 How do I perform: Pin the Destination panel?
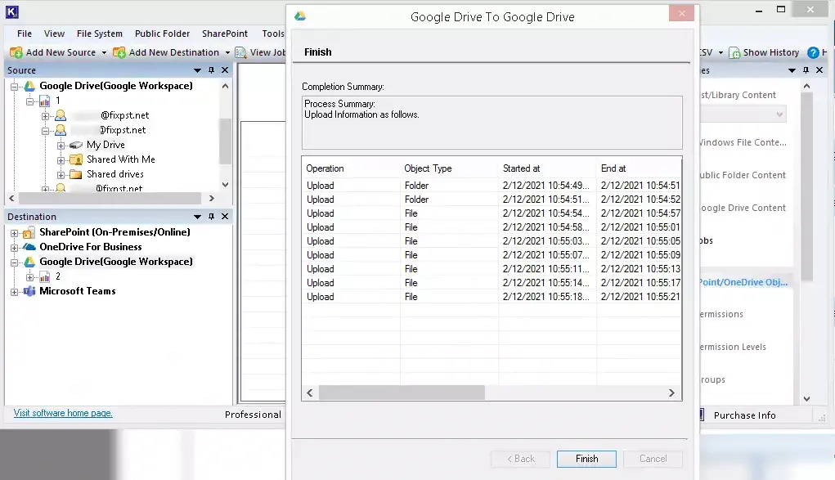click(x=212, y=217)
